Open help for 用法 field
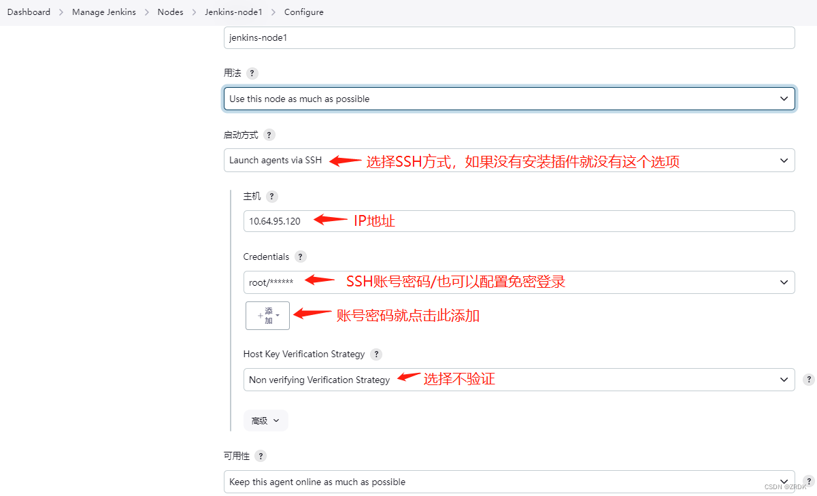The width and height of the screenshot is (817, 496). pyautogui.click(x=252, y=73)
